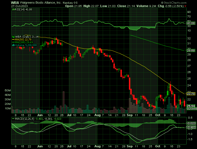Image resolution: width=197 pixels, height=149 pixels.
Task: Click the 32 price axis label
Action: point(189,39)
